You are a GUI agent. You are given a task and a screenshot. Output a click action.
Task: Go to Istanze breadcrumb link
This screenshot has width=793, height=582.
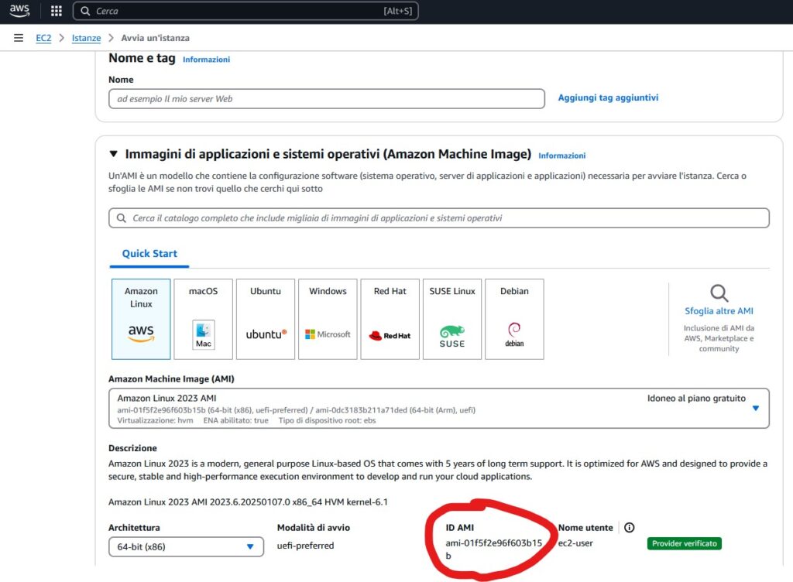coord(86,38)
